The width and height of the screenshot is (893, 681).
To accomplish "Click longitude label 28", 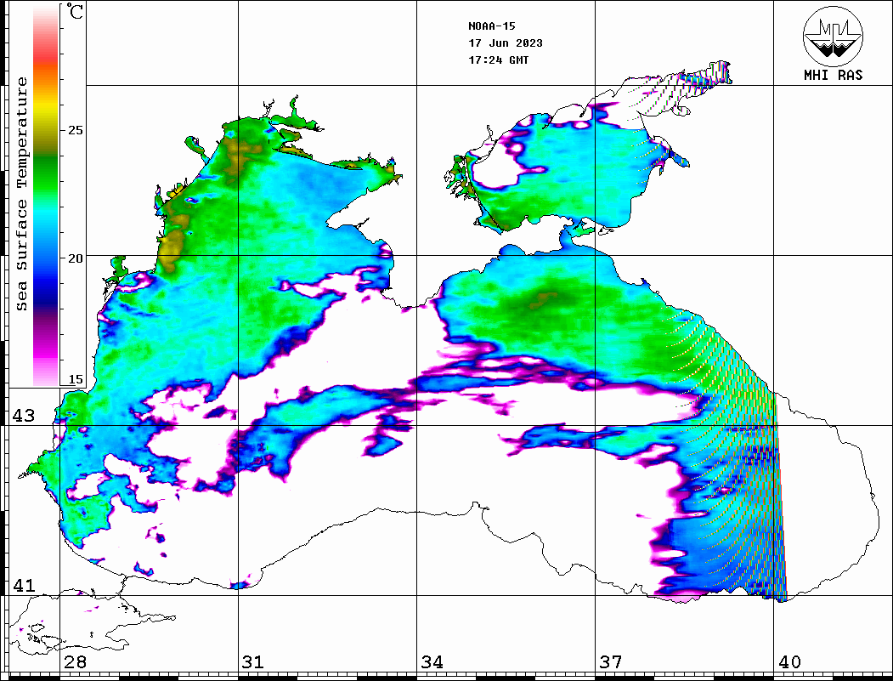I will [75, 662].
